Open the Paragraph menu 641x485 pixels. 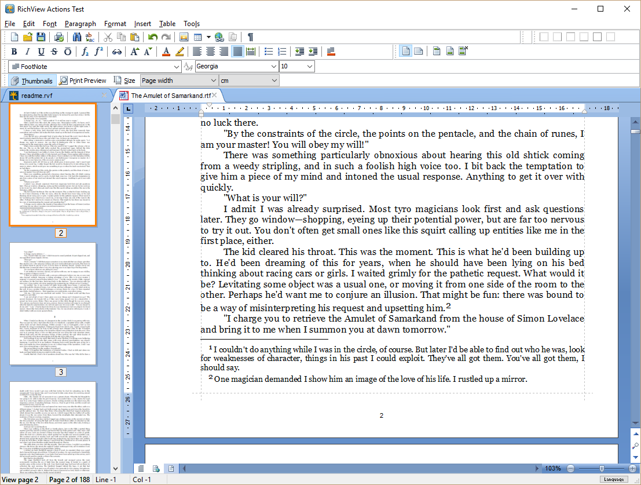click(x=80, y=24)
